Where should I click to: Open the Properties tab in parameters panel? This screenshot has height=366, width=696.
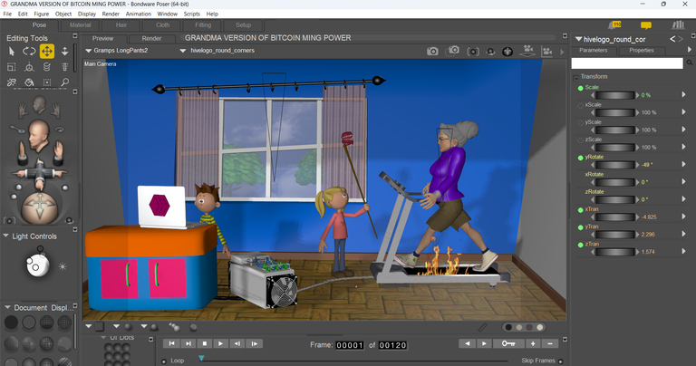(641, 50)
